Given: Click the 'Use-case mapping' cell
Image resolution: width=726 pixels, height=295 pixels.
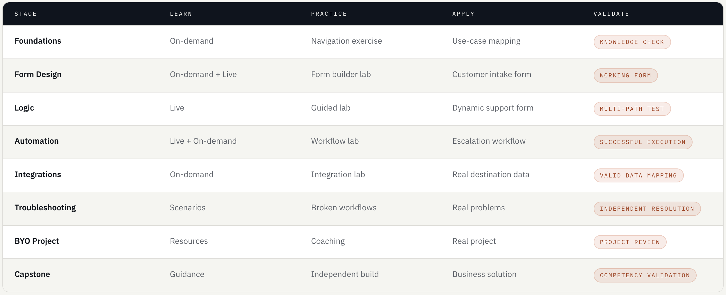Looking at the screenshot, I should pos(486,41).
